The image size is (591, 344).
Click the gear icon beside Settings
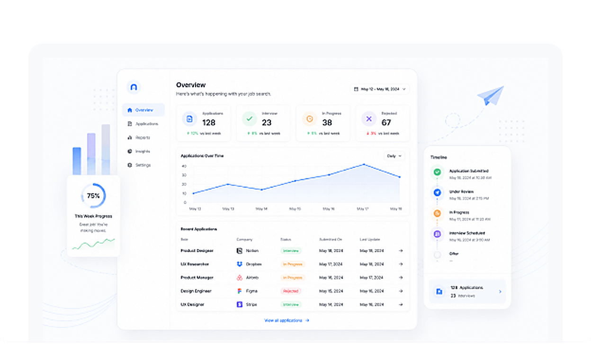pos(130,165)
